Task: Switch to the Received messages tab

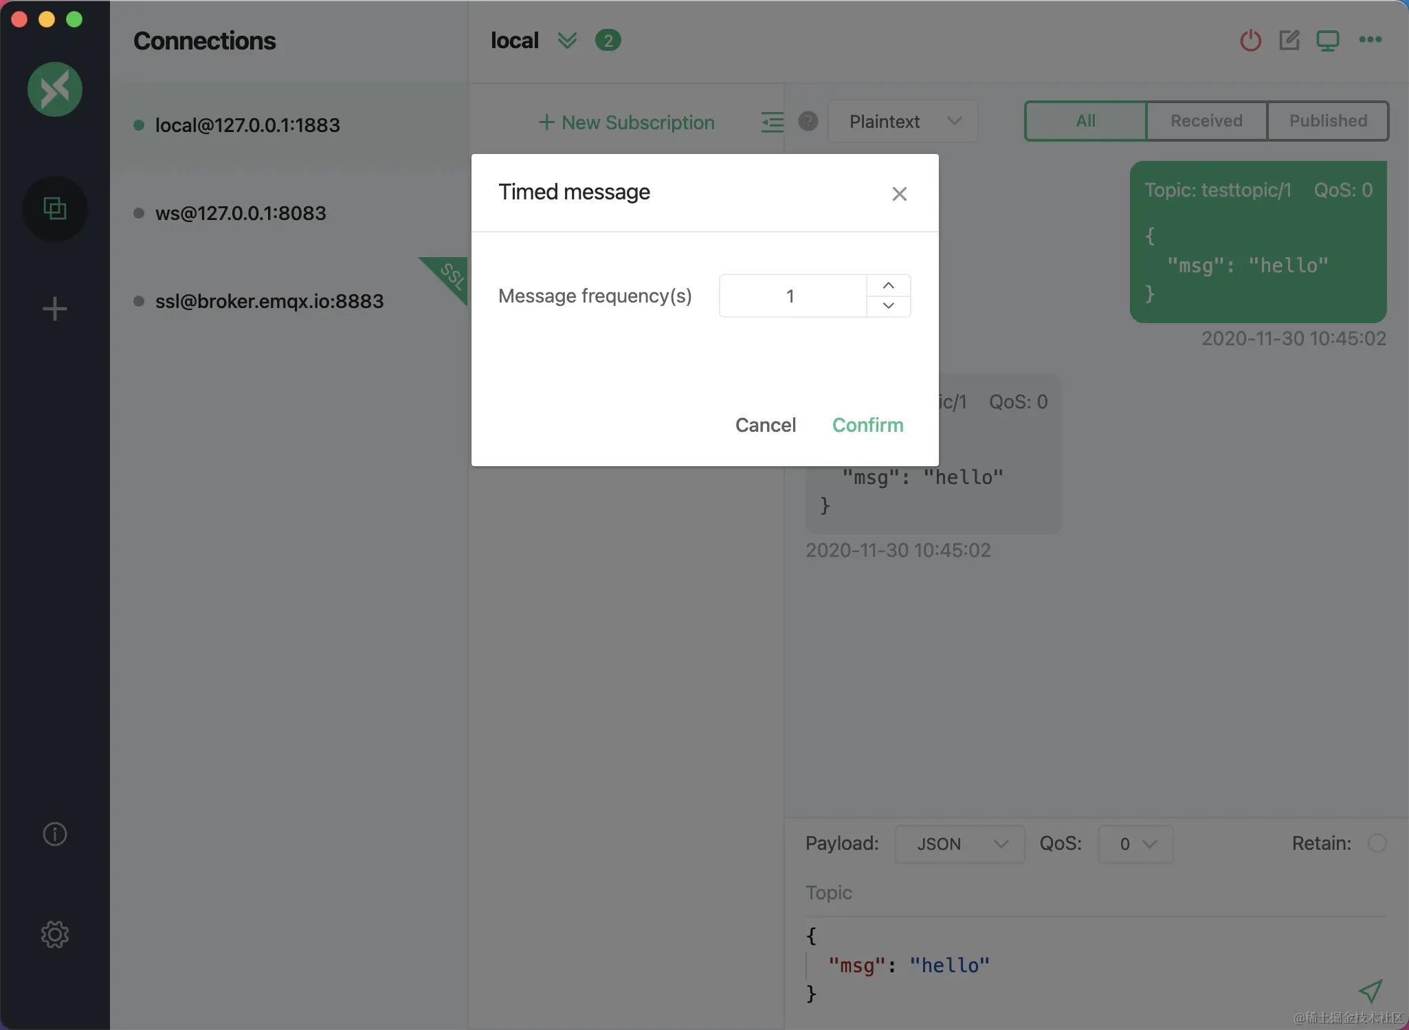Action: [x=1206, y=121]
